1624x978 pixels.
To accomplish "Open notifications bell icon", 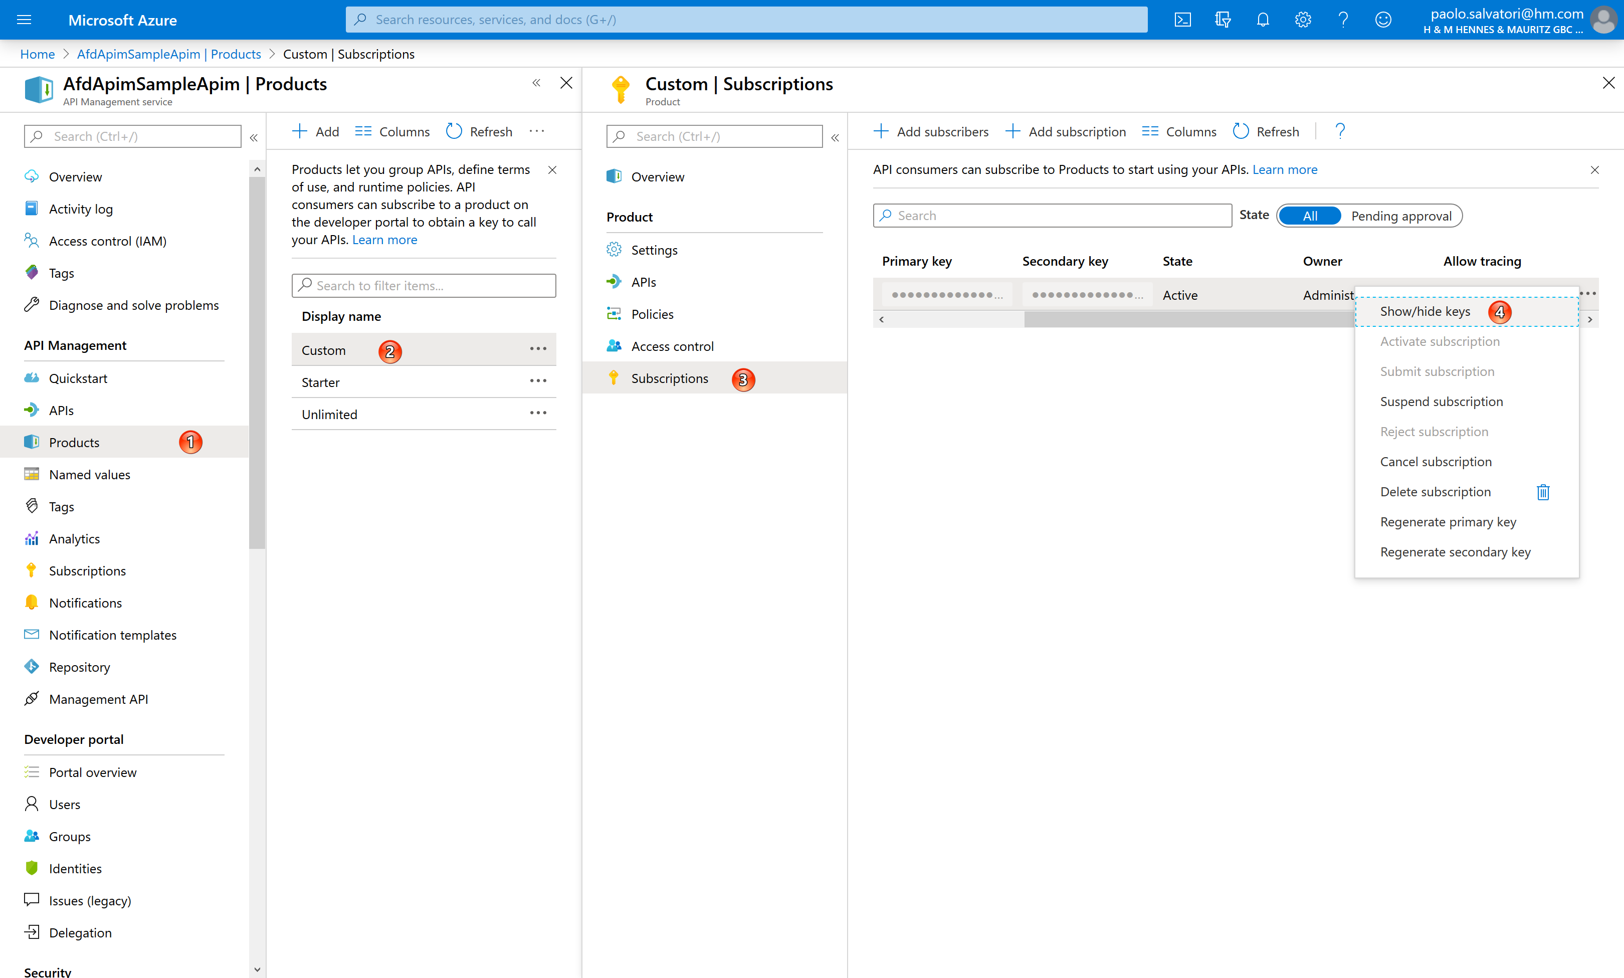I will point(1263,20).
